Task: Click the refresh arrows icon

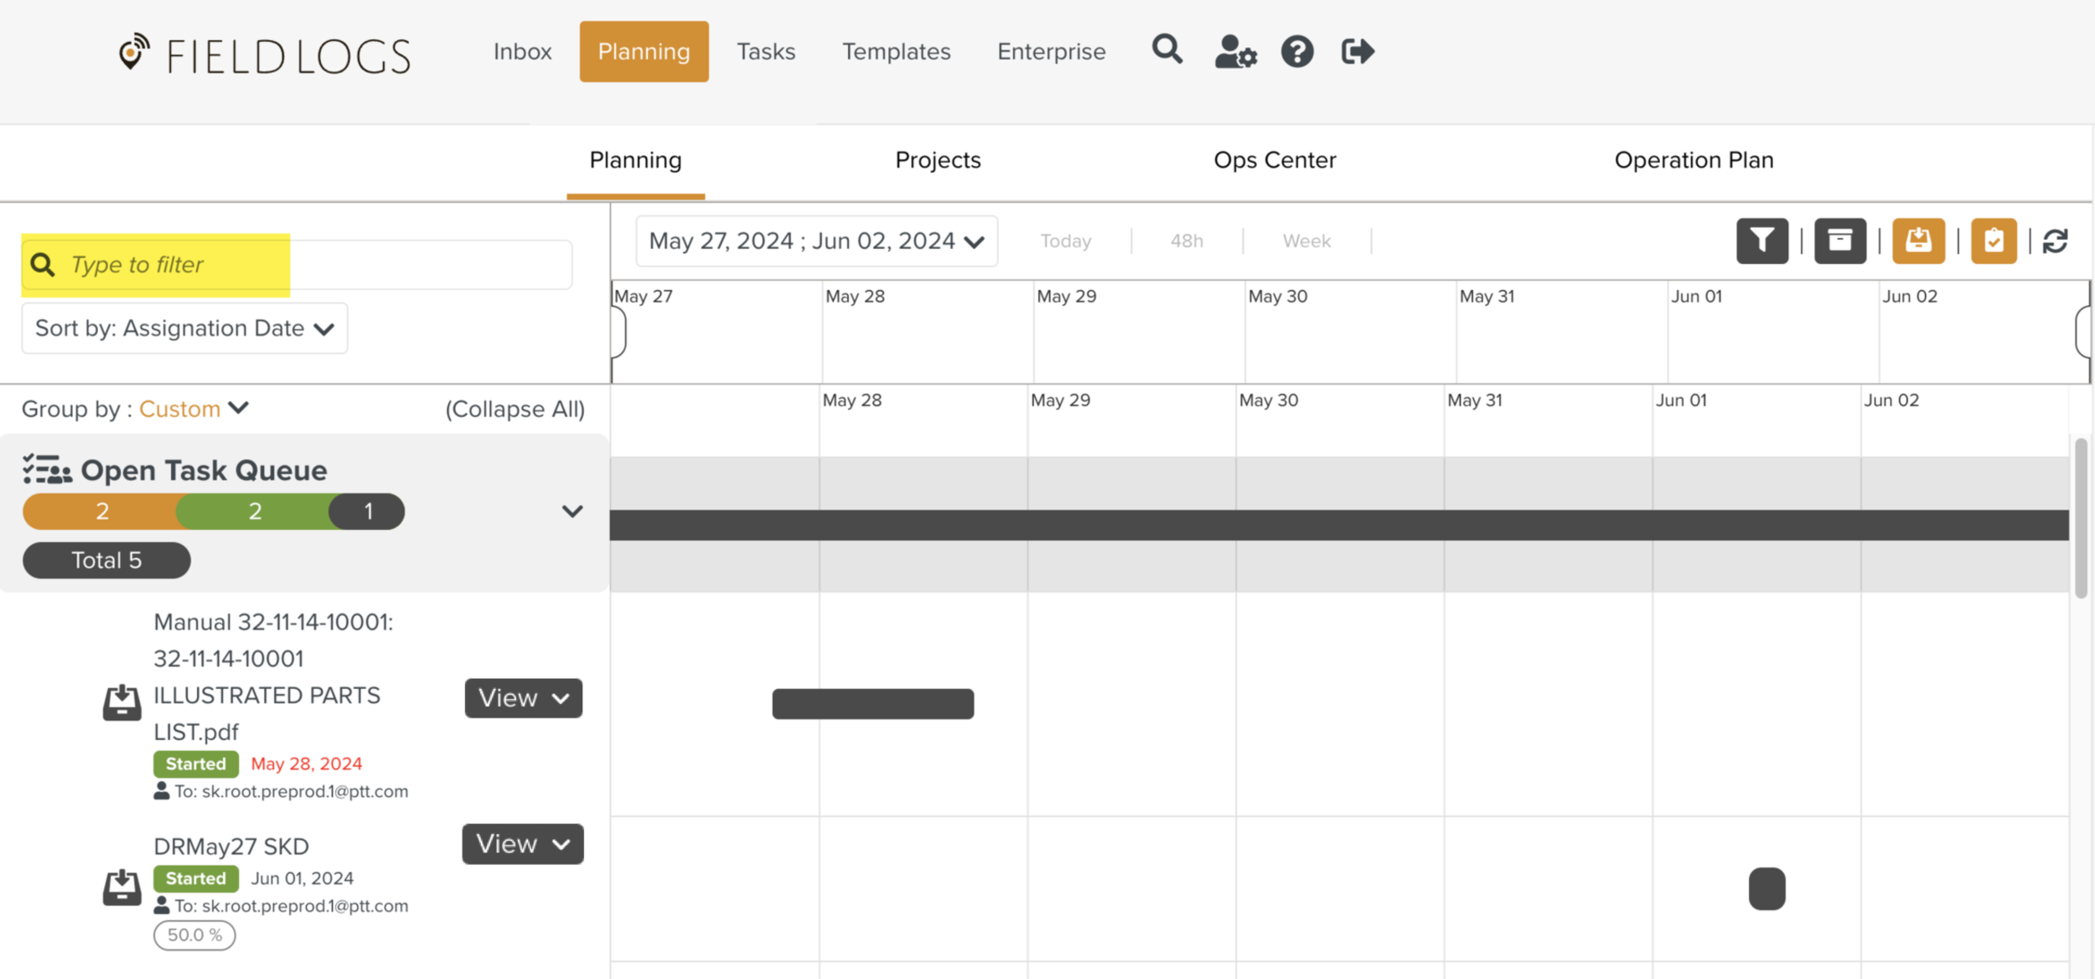Action: [x=2055, y=241]
